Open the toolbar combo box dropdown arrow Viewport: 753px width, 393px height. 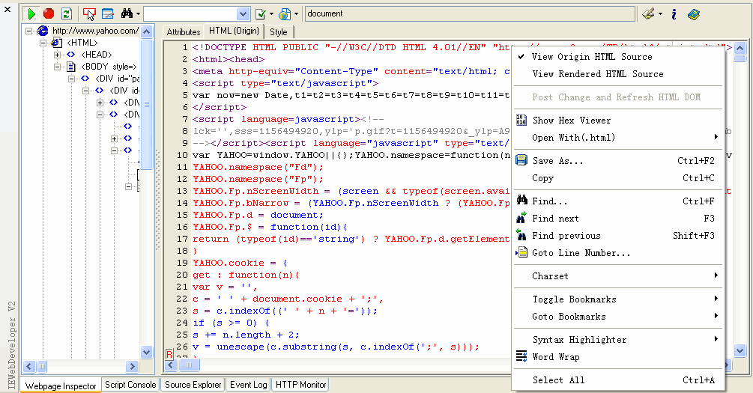243,13
